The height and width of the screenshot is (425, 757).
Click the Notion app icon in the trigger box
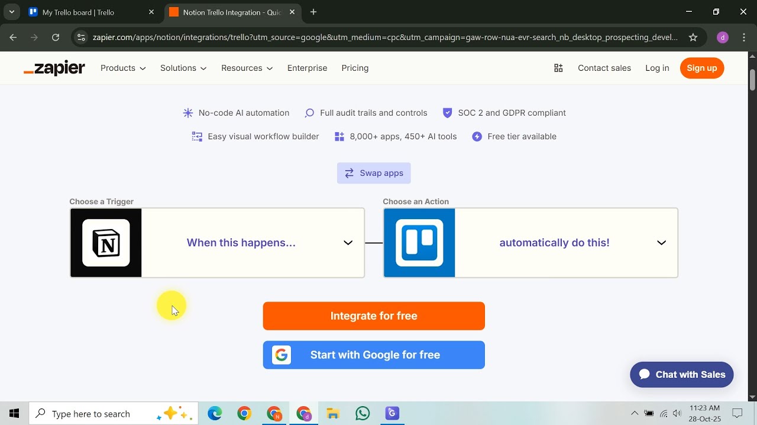click(x=106, y=243)
